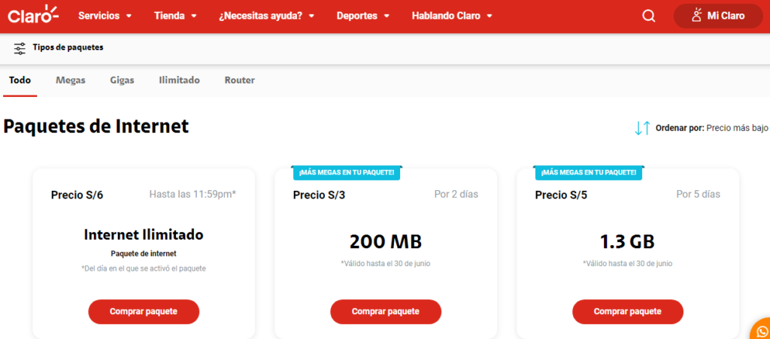The image size is (770, 339).
Task: Click the 200 MB heading
Action: click(x=386, y=241)
